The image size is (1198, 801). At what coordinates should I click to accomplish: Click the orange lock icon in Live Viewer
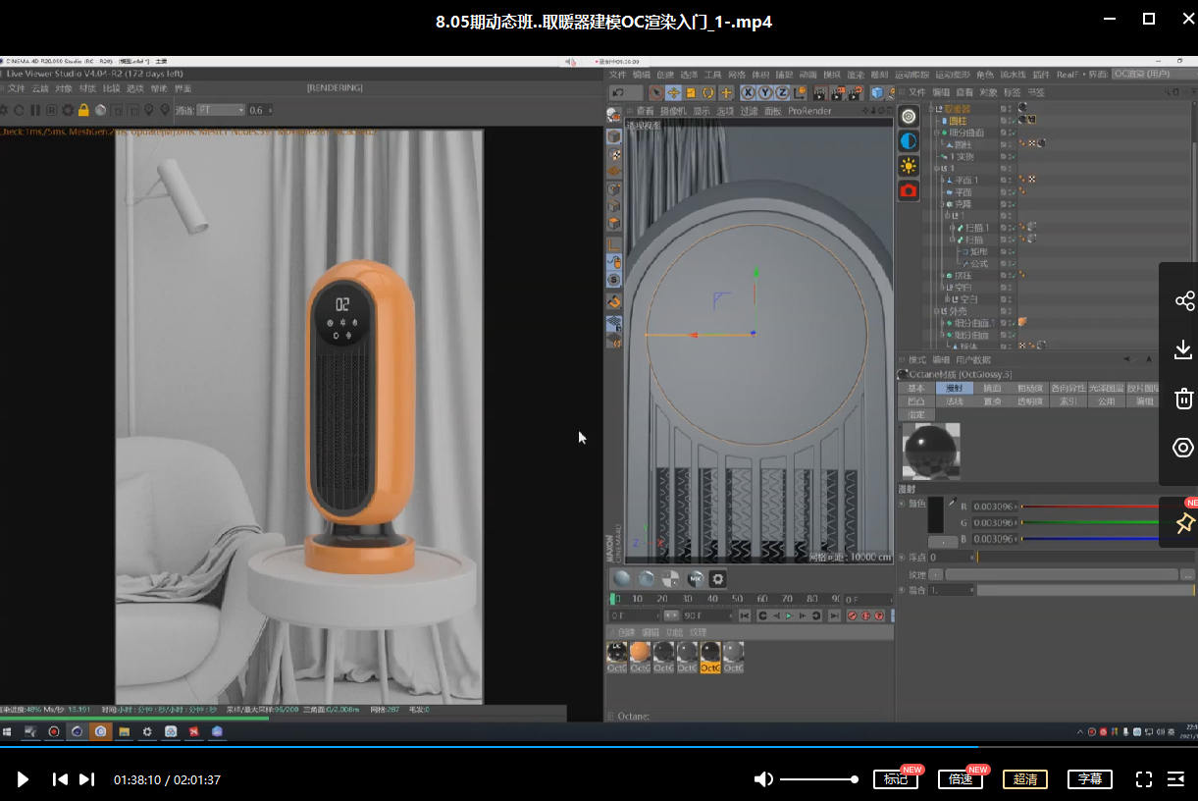tap(83, 110)
